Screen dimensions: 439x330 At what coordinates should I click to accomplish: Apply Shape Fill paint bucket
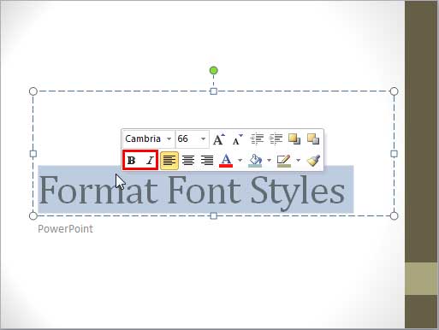point(255,161)
